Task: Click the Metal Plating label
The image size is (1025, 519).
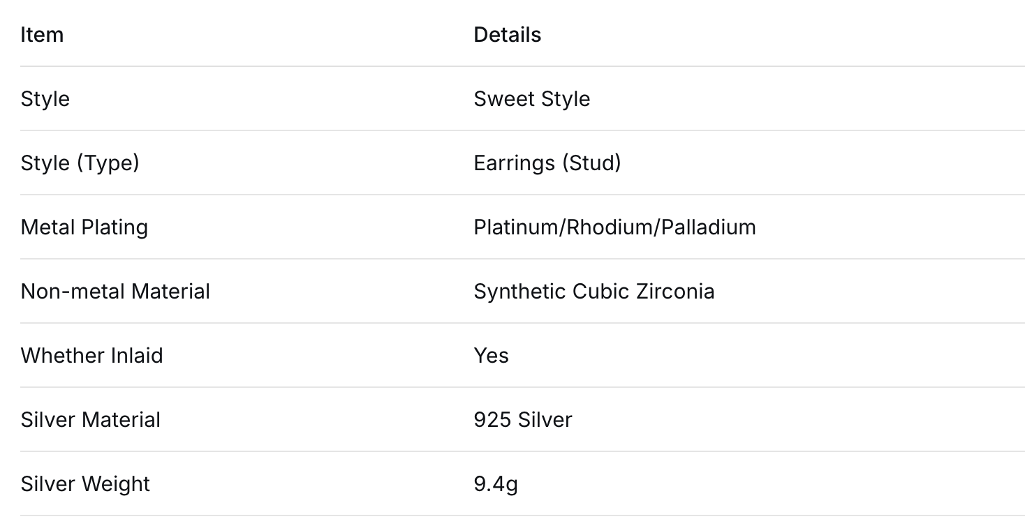Action: 84,227
